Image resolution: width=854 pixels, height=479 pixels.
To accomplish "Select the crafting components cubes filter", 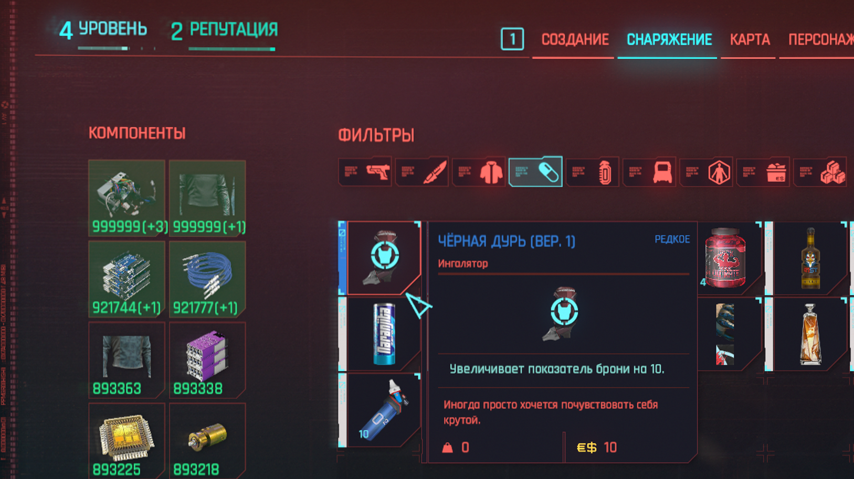I will pyautogui.click(x=820, y=171).
